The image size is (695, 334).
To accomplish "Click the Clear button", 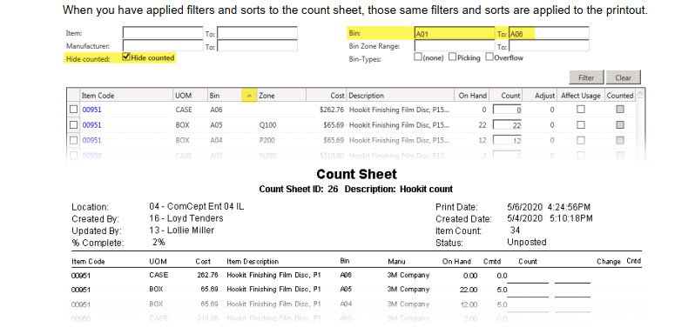I will [624, 77].
